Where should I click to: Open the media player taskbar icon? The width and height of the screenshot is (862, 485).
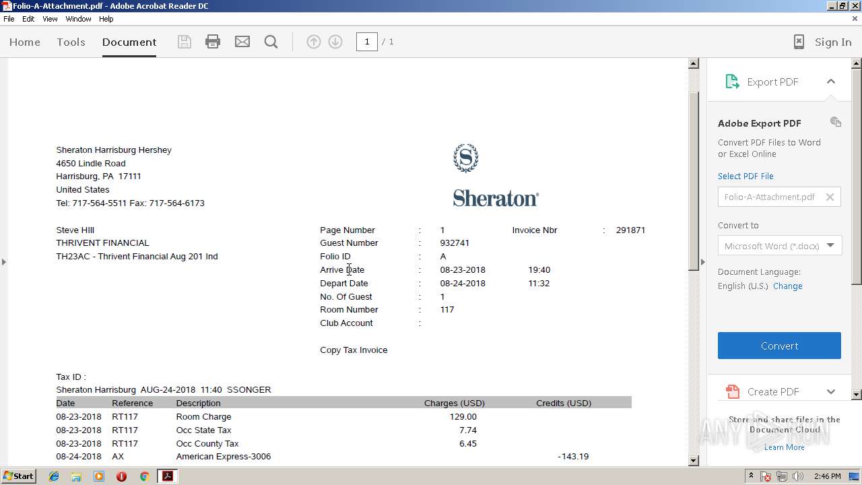click(99, 476)
